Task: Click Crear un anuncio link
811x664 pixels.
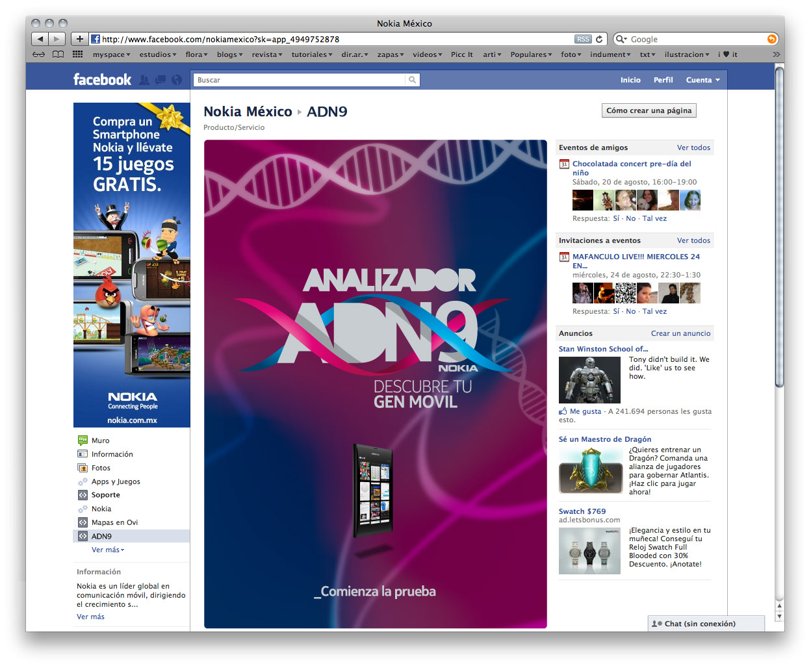Action: [x=680, y=333]
